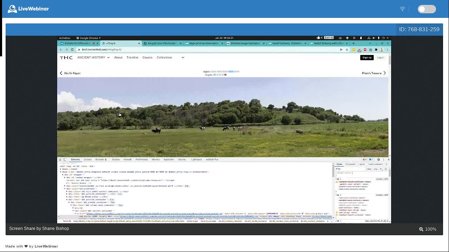Screen dimensions: 449x252
Task: Follow the LiveWebinar link in the footer
Action: 46,246
